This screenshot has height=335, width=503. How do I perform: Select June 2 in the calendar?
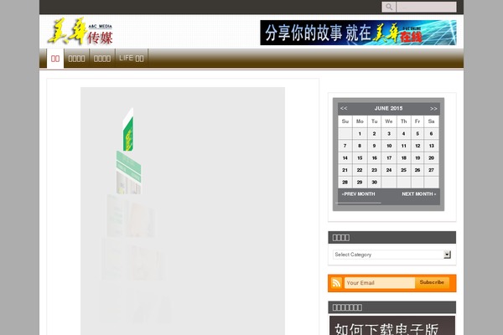(x=374, y=134)
